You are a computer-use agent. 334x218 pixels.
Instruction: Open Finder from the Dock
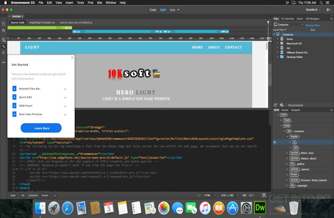pyautogui.click(x=40, y=208)
